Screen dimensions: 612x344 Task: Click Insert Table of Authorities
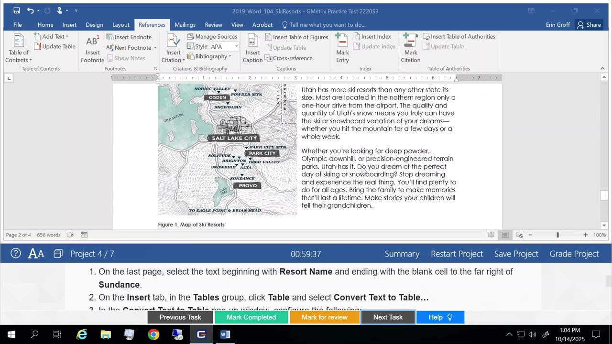(x=459, y=37)
